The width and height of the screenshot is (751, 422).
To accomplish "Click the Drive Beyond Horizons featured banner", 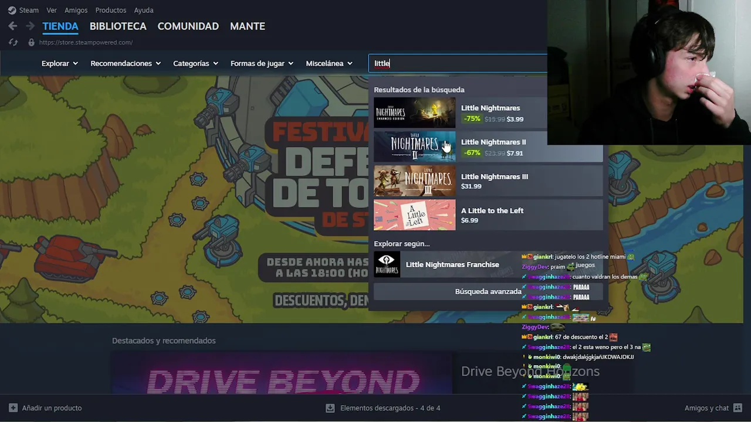I will [x=282, y=373].
